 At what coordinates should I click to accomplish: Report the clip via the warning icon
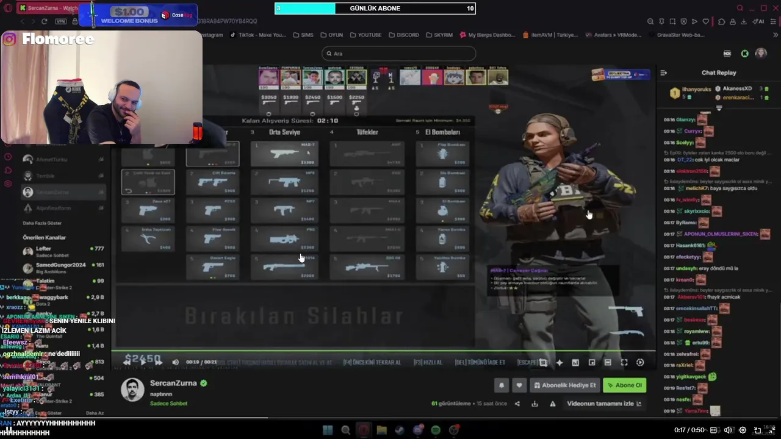553,404
